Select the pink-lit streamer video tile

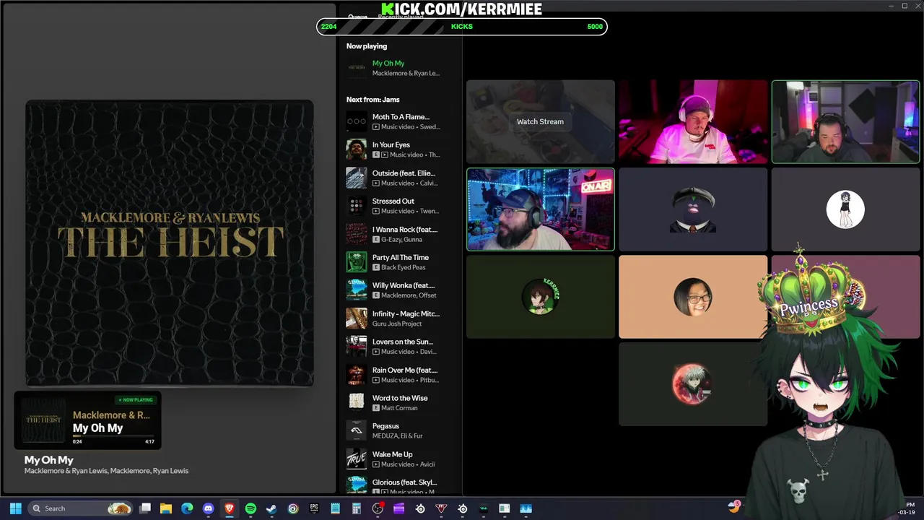point(693,121)
